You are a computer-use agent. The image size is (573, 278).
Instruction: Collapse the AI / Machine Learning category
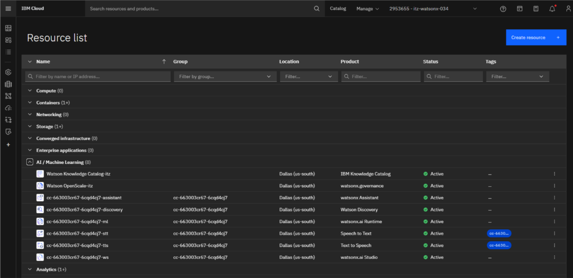click(30, 162)
